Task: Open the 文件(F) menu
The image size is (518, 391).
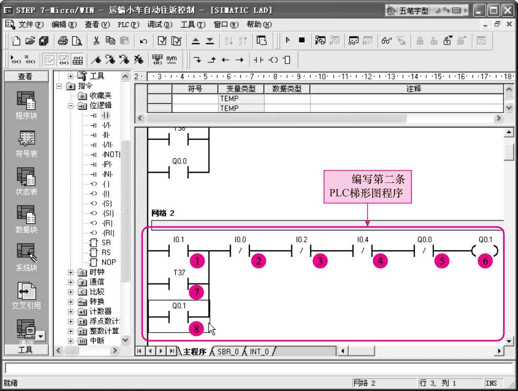Action: click(31, 25)
